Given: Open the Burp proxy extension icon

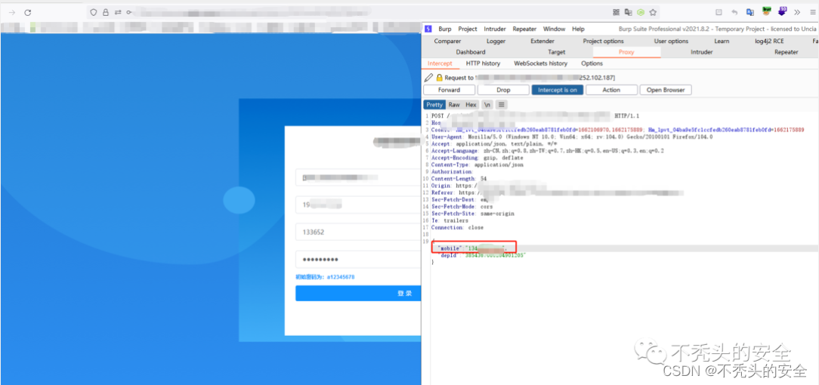Looking at the screenshot, I should point(767,11).
